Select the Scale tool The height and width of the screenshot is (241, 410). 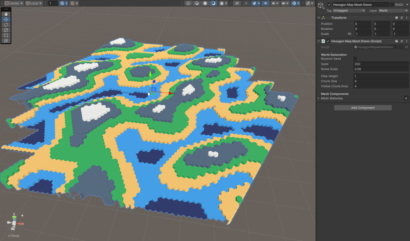[6, 30]
